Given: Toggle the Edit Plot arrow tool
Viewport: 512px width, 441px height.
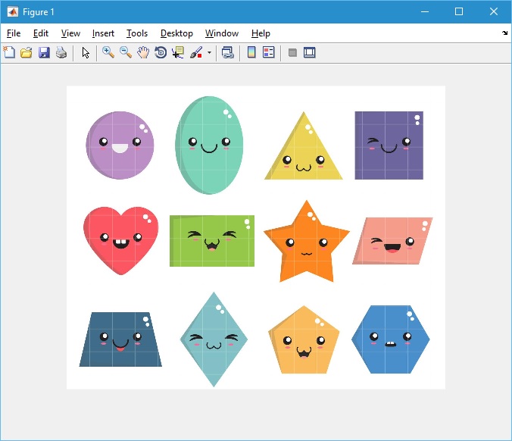Looking at the screenshot, I should click(x=86, y=52).
